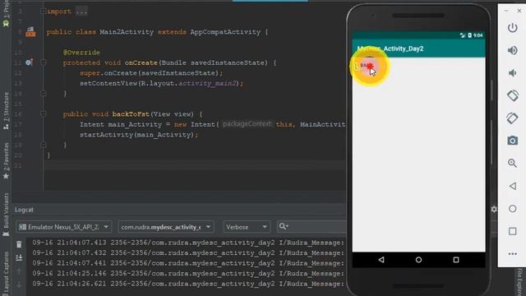The width and height of the screenshot is (526, 296).
Task: Tap the Android back navigation button on phone
Action: pyautogui.click(x=381, y=260)
